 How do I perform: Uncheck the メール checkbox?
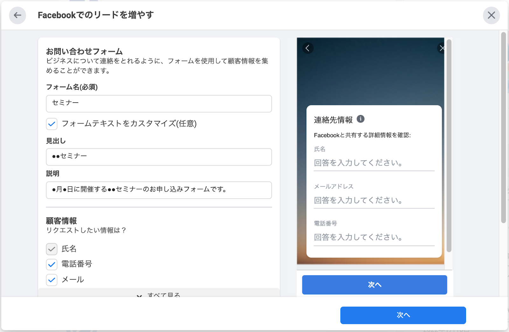pyautogui.click(x=52, y=280)
